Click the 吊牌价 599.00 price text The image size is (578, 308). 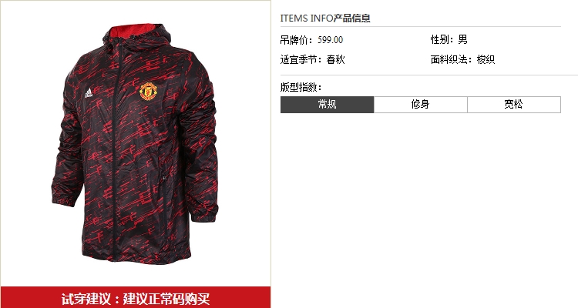tap(311, 40)
